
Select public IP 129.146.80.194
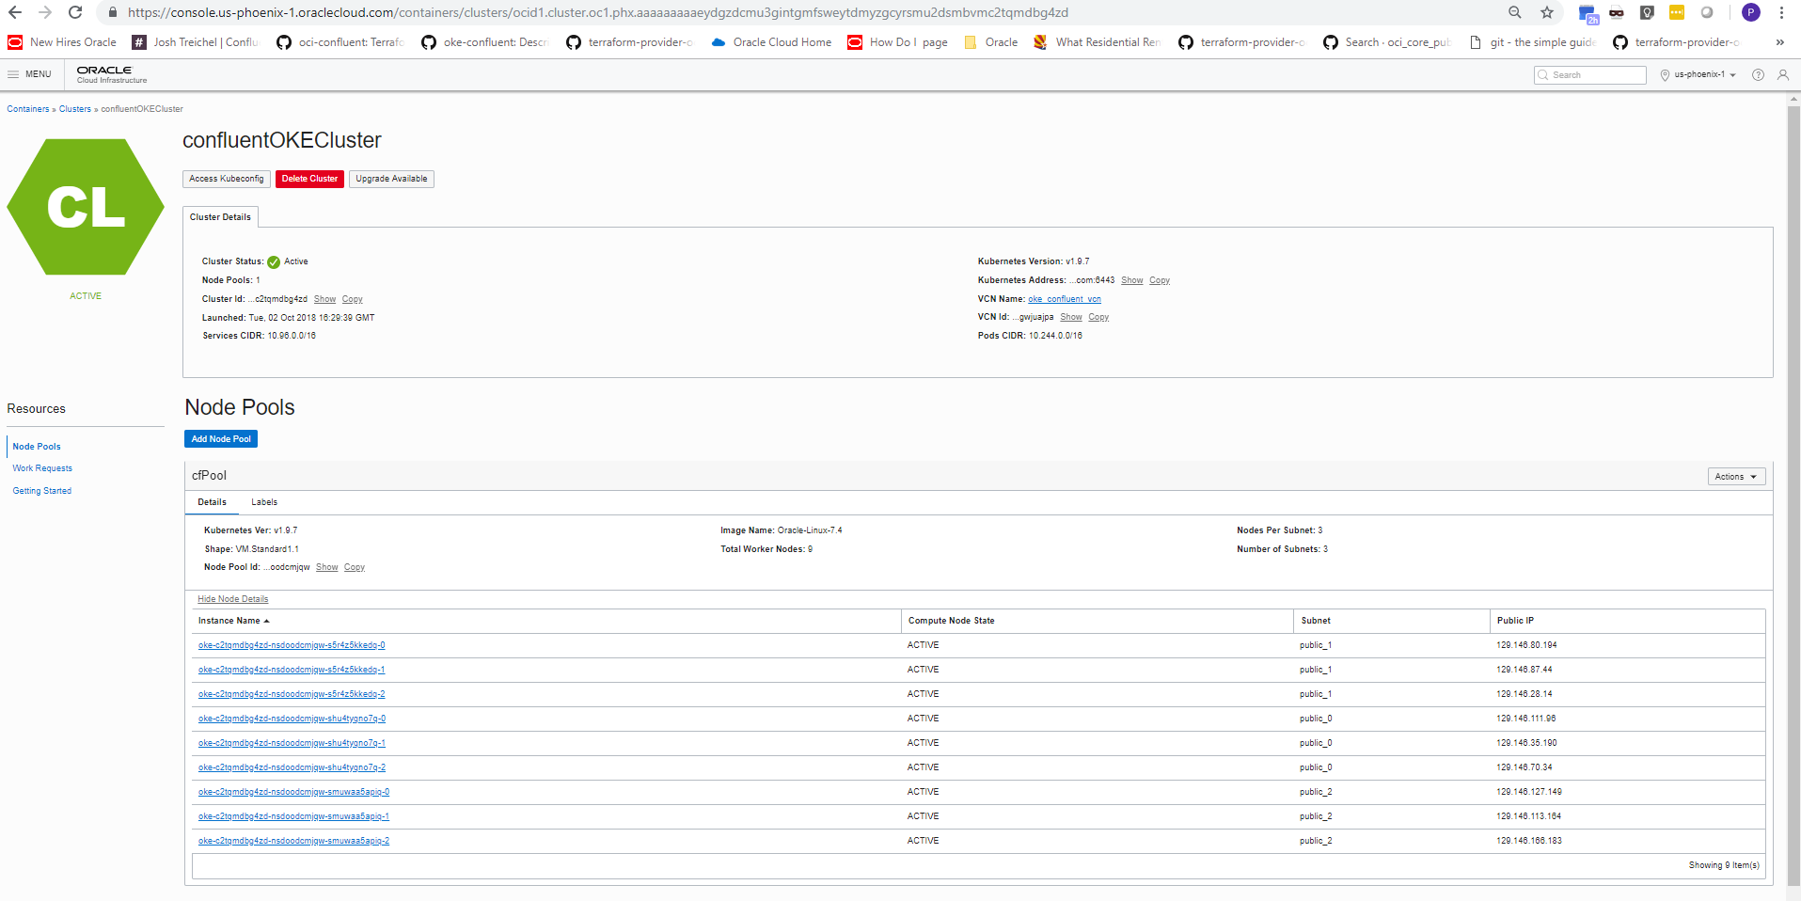click(1526, 645)
